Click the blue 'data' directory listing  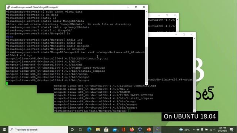9,37
